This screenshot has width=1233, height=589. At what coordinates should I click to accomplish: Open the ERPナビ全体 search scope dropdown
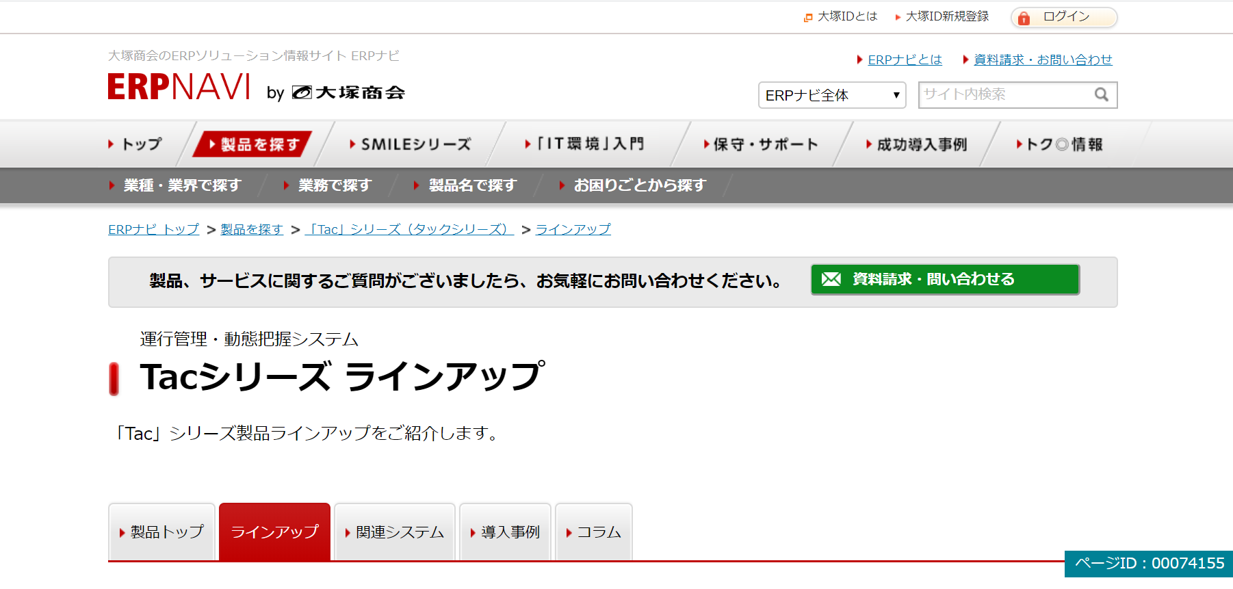832,95
